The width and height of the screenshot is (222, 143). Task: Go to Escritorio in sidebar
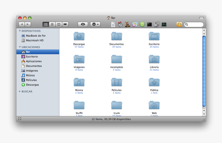(x=38, y=57)
